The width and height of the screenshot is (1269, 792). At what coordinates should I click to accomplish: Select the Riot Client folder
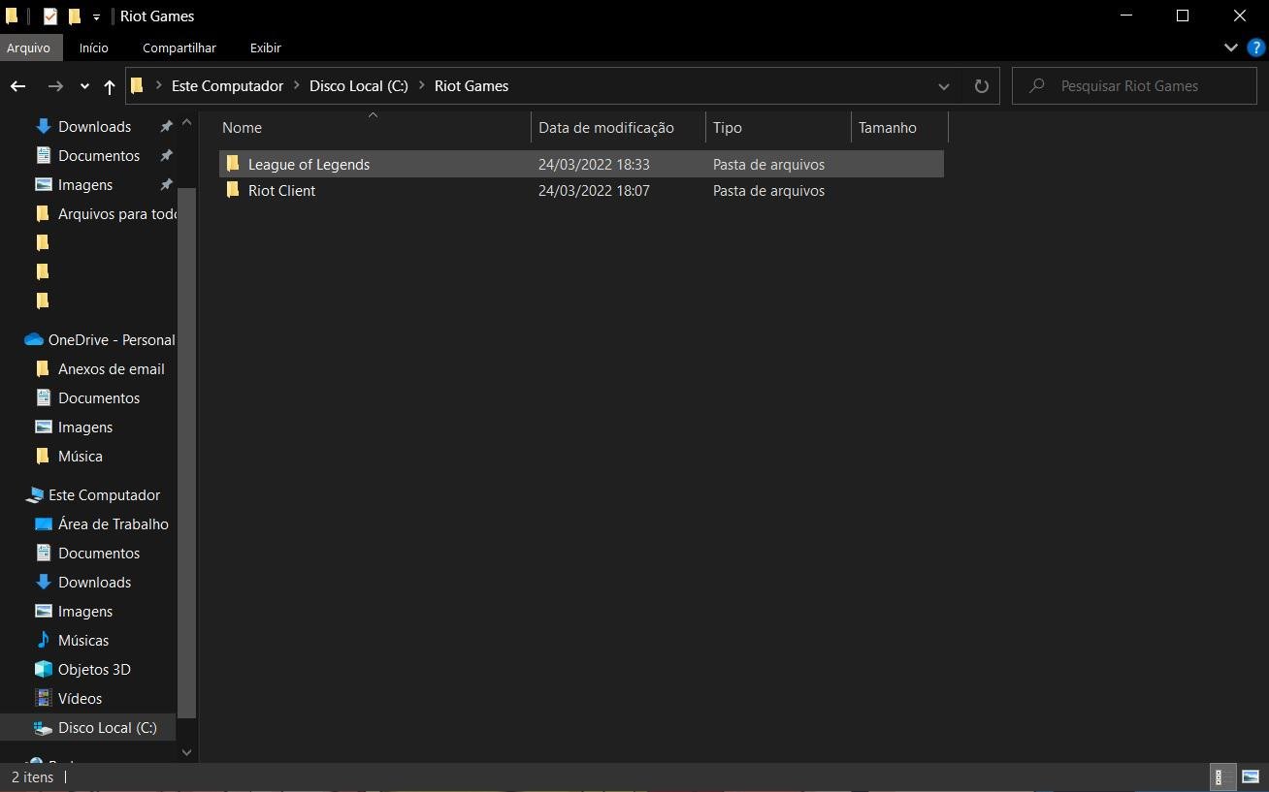[x=580, y=191]
